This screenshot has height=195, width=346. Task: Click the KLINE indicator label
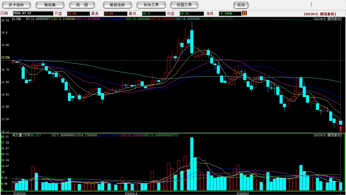(x=17, y=19)
